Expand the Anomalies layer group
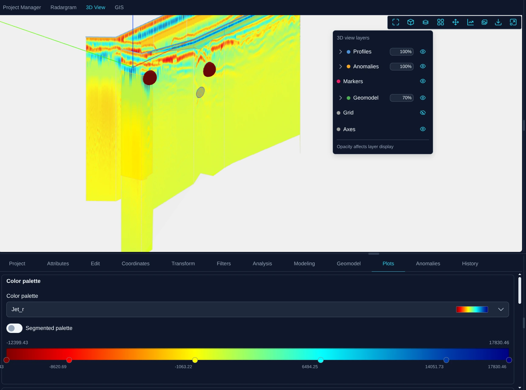 tap(340, 66)
